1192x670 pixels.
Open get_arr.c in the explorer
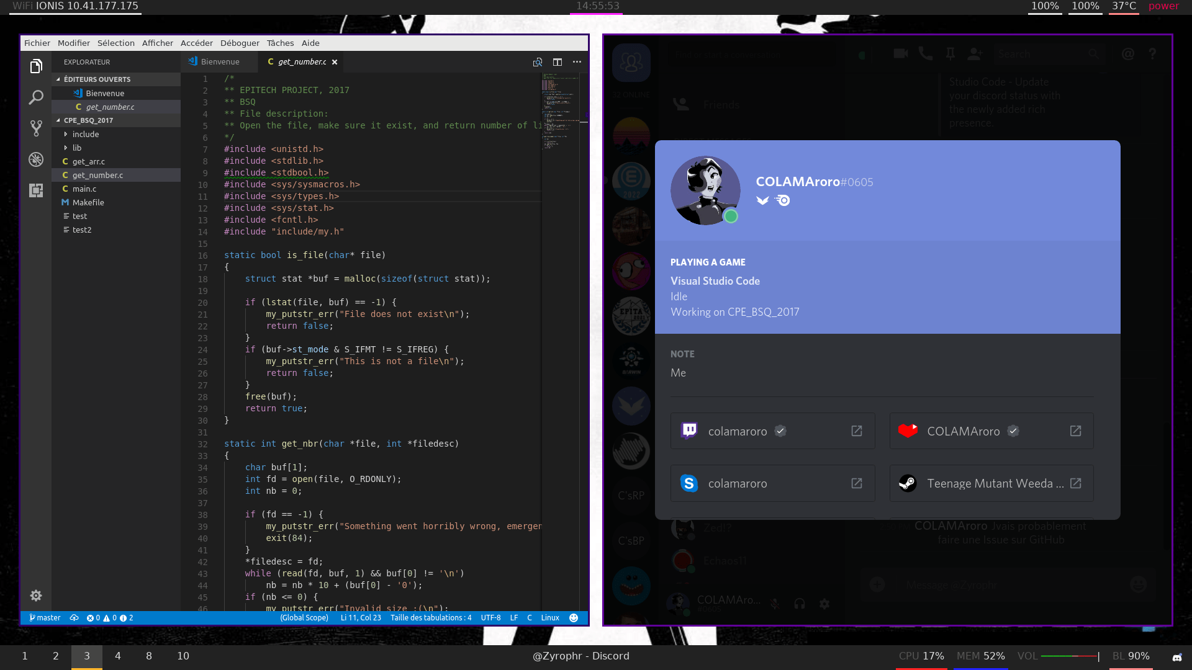coord(116,161)
